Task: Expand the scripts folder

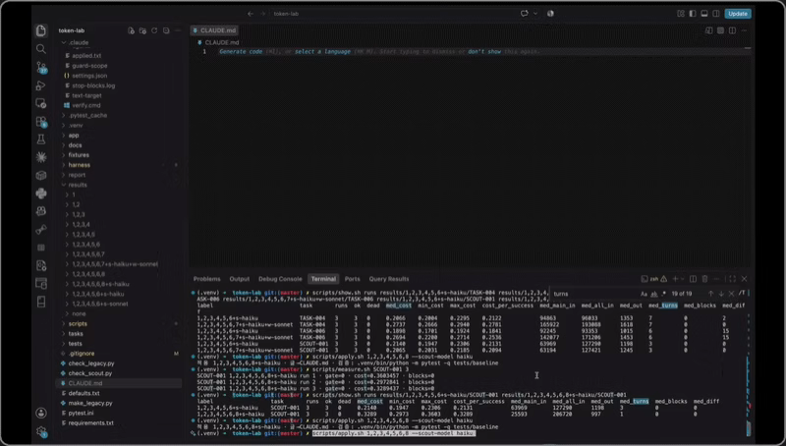Action: click(118, 324)
